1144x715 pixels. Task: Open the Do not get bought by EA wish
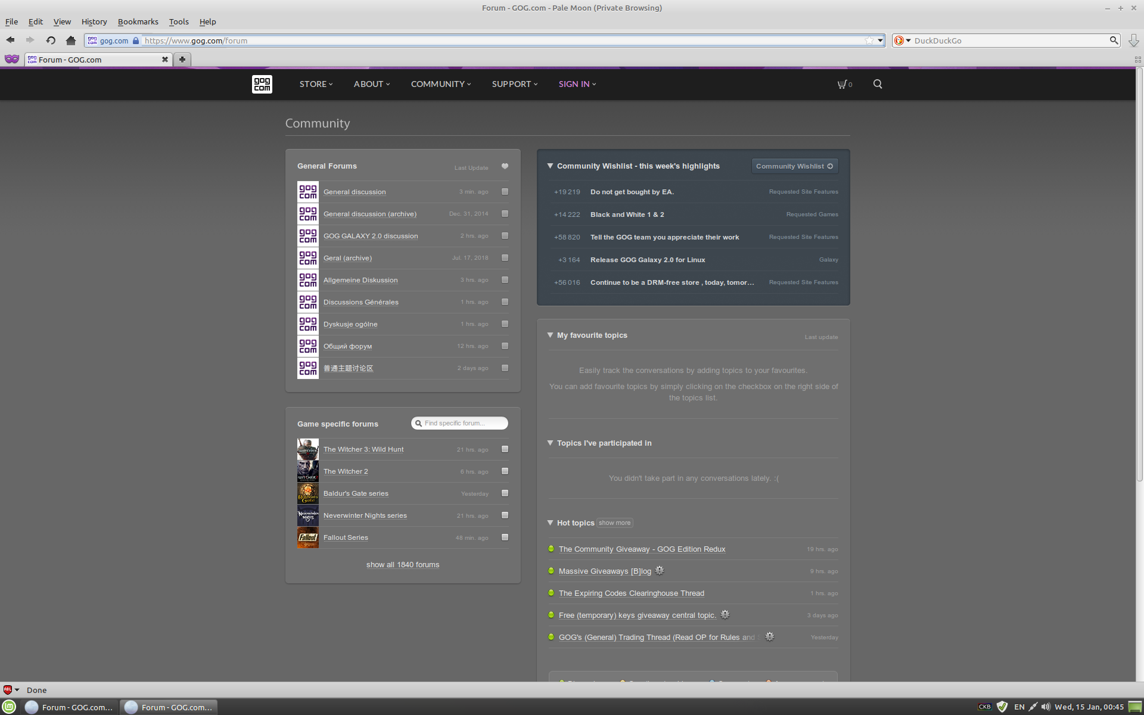(632, 192)
